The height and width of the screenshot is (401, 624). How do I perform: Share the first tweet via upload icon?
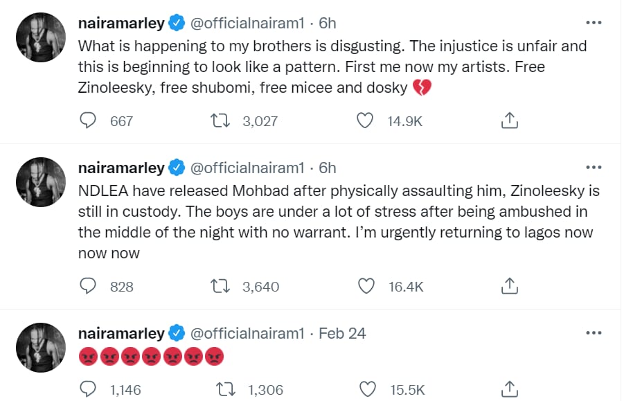[509, 120]
